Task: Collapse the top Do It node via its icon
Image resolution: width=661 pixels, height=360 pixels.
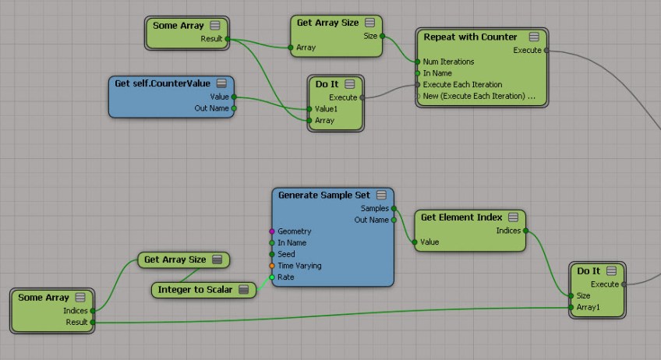Action: coord(349,83)
